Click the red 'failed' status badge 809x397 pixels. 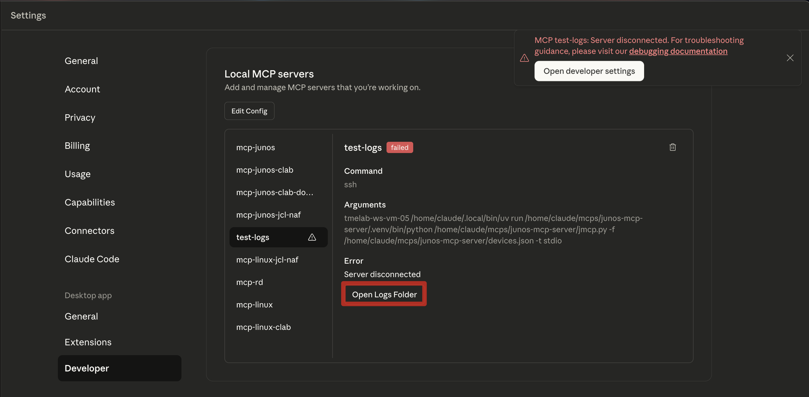click(399, 147)
